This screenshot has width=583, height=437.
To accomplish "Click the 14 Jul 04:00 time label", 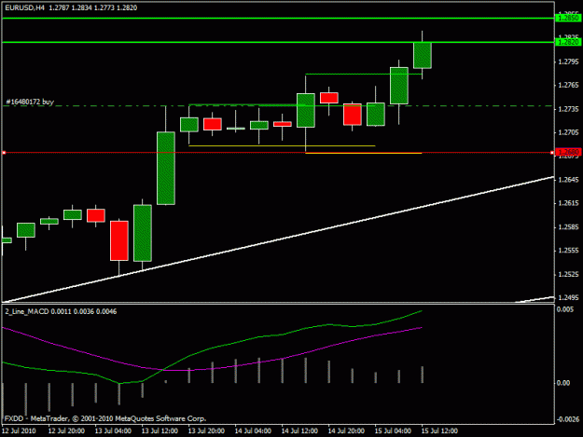I will point(253,430).
